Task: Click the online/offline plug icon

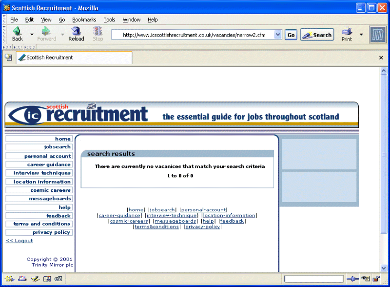Action: (x=352, y=279)
